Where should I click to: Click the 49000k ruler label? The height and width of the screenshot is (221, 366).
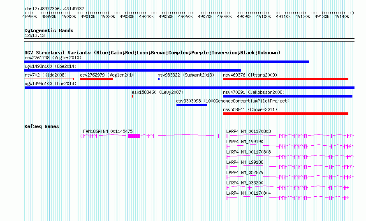(69, 16)
